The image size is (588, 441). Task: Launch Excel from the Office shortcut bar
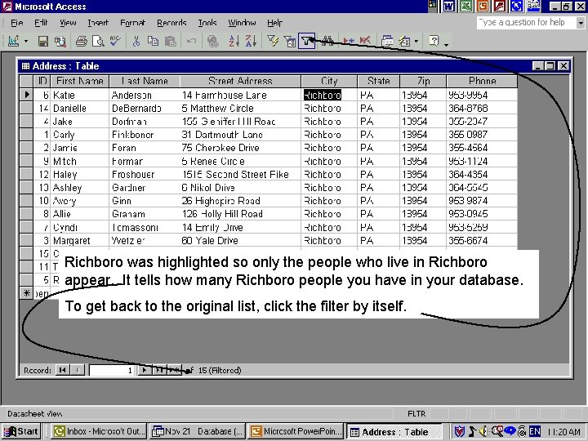(465, 7)
